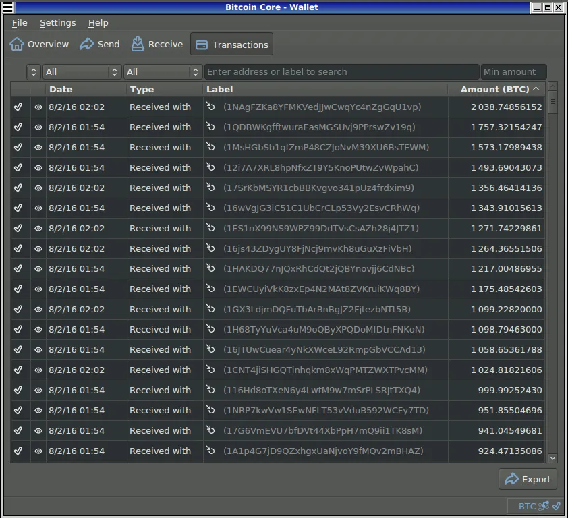Image resolution: width=568 pixels, height=518 pixels.
Task: Click eye icon for 2 038.74856152 row
Action: (x=38, y=107)
